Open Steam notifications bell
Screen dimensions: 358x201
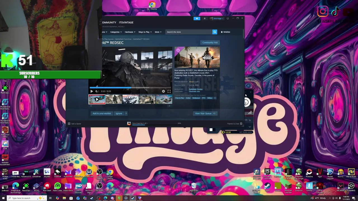coord(204,18)
